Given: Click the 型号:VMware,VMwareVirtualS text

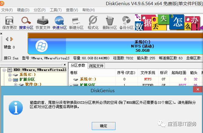Looking at the screenshot, I should (46, 58).
